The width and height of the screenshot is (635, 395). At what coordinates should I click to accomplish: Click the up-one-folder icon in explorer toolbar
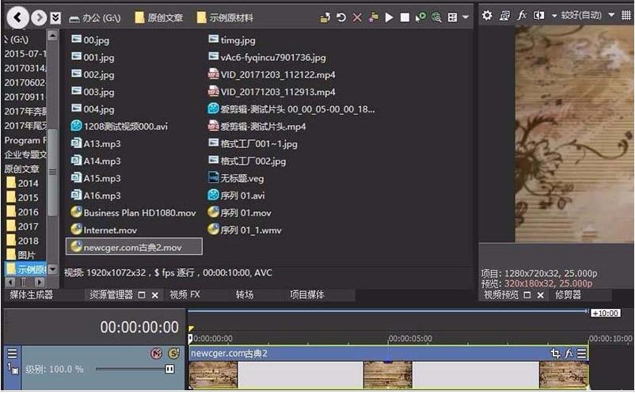click(x=325, y=17)
